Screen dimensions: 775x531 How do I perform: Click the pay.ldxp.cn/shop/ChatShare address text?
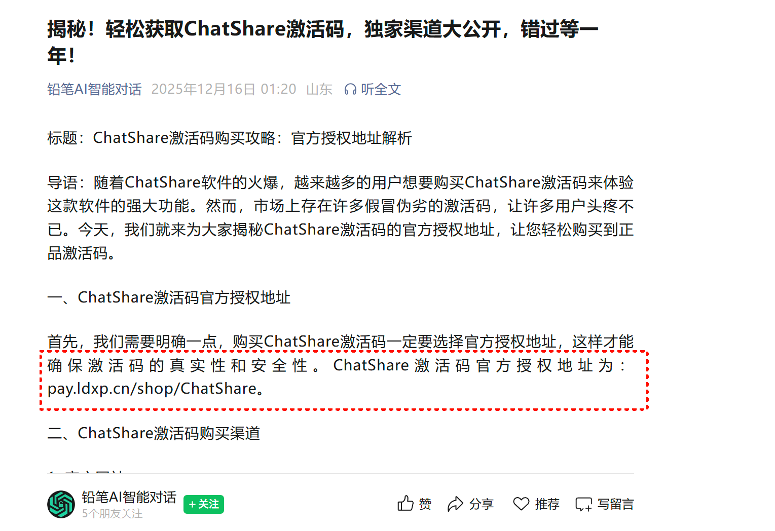[152, 389]
